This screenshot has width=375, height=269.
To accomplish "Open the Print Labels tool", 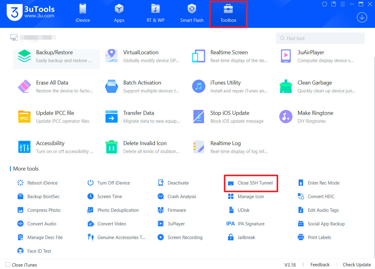I will coord(314,237).
